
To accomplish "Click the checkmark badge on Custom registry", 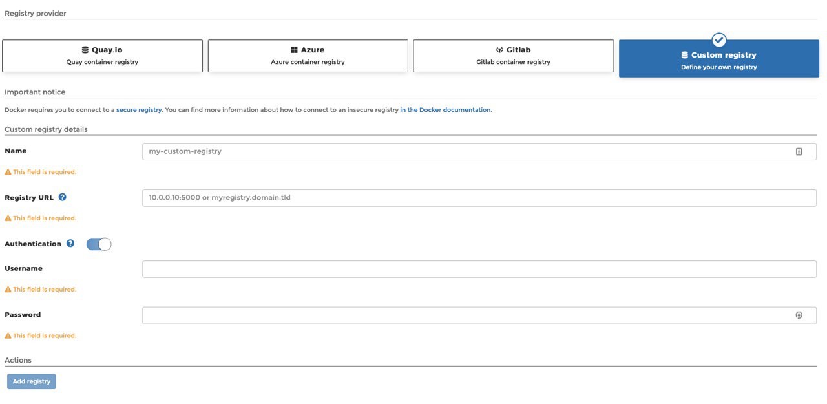I will pos(719,40).
